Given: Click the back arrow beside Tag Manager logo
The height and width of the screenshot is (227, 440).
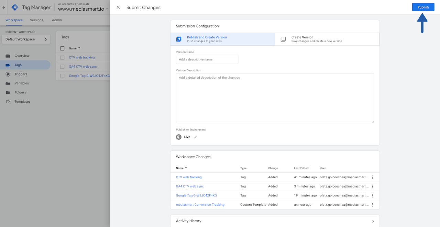Looking at the screenshot, I should coord(4,7).
